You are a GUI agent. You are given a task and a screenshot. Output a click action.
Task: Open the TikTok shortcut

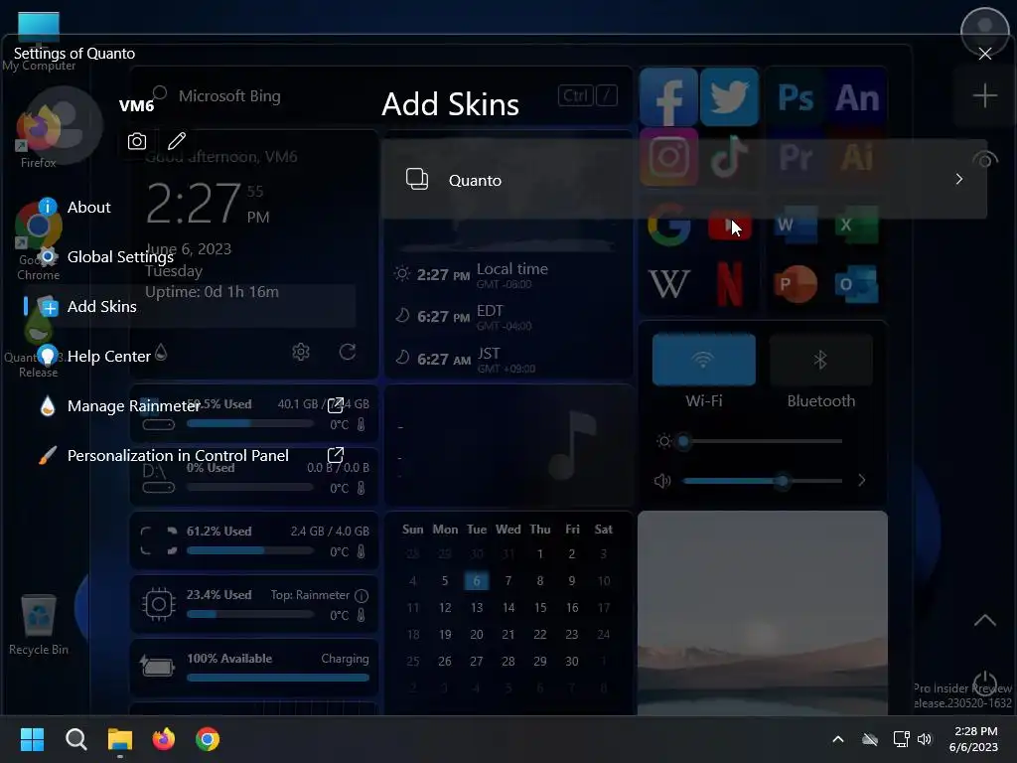pyautogui.click(x=729, y=156)
